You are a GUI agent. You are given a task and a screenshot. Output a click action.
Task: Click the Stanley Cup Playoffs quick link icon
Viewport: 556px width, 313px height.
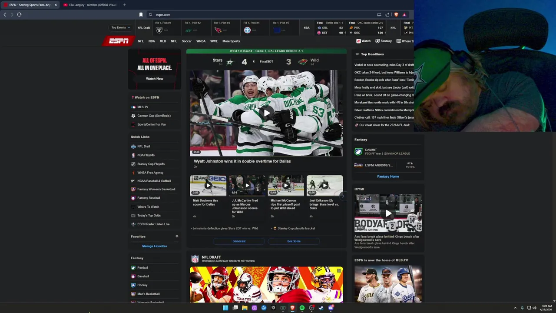click(x=133, y=164)
